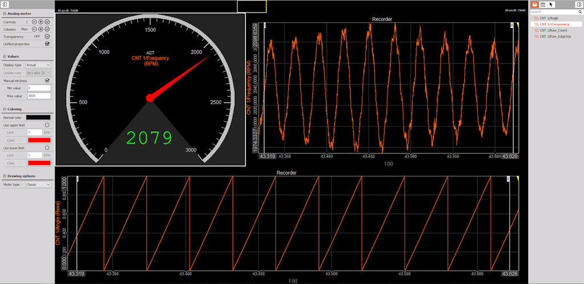Click the CNT 1/Angle (Revs) axis label
Screen dimensions: 584x284
click(x=58, y=222)
